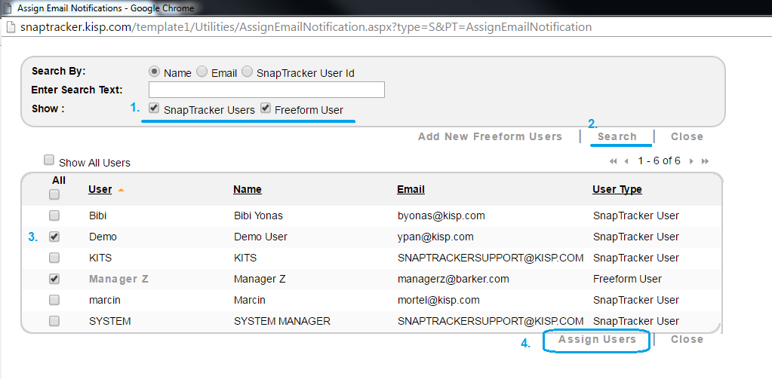The height and width of the screenshot is (379, 772).
Task: Select the SnapTracker User Id radio option
Action: tap(247, 72)
